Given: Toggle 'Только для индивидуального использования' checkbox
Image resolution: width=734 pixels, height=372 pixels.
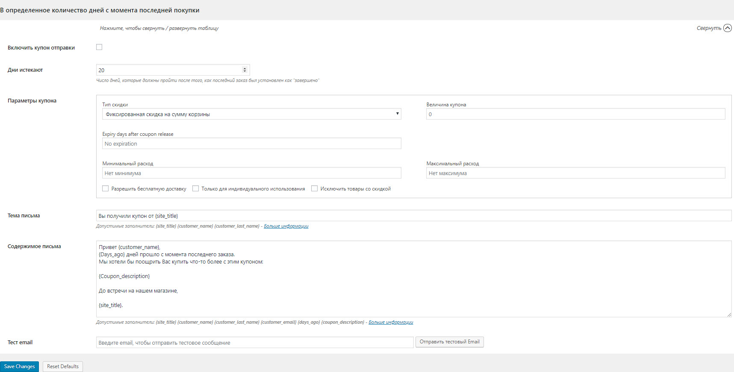Looking at the screenshot, I should [196, 188].
